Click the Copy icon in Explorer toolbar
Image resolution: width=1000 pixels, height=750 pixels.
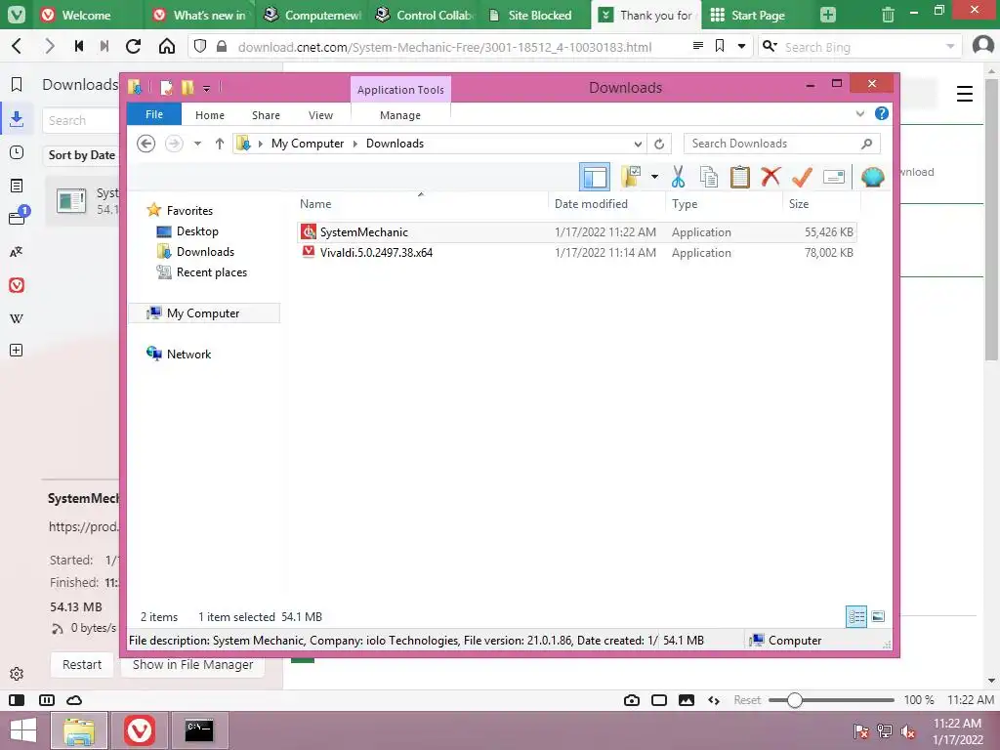(709, 177)
